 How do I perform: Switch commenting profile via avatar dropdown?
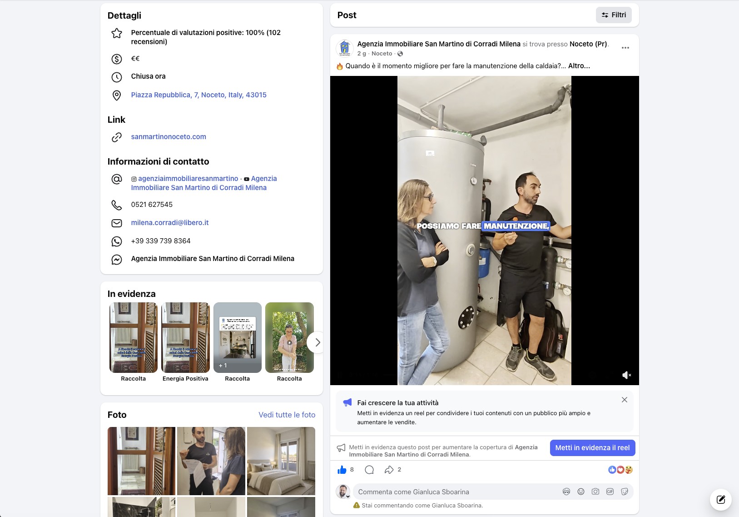click(x=343, y=492)
